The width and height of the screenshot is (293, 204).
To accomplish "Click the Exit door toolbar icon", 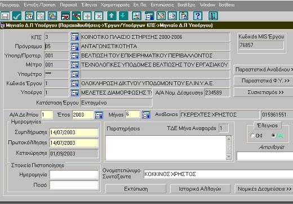I will click(213, 16).
